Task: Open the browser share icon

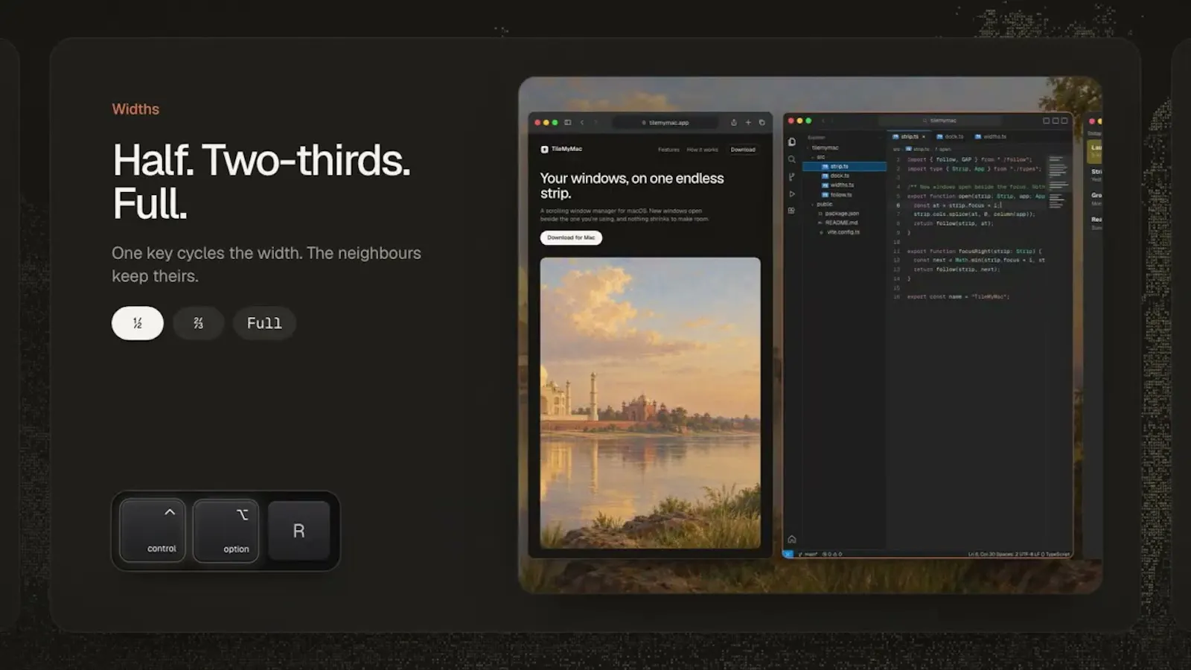Action: point(733,122)
